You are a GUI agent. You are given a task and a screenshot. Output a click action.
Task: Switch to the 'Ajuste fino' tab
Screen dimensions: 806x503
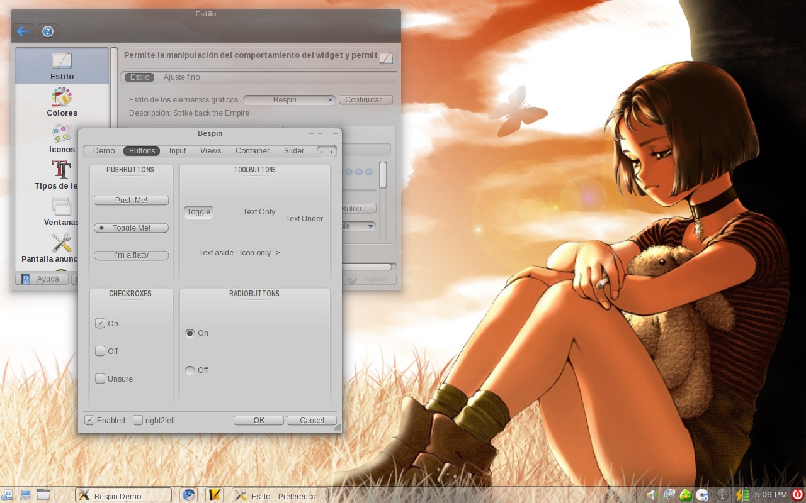point(182,77)
